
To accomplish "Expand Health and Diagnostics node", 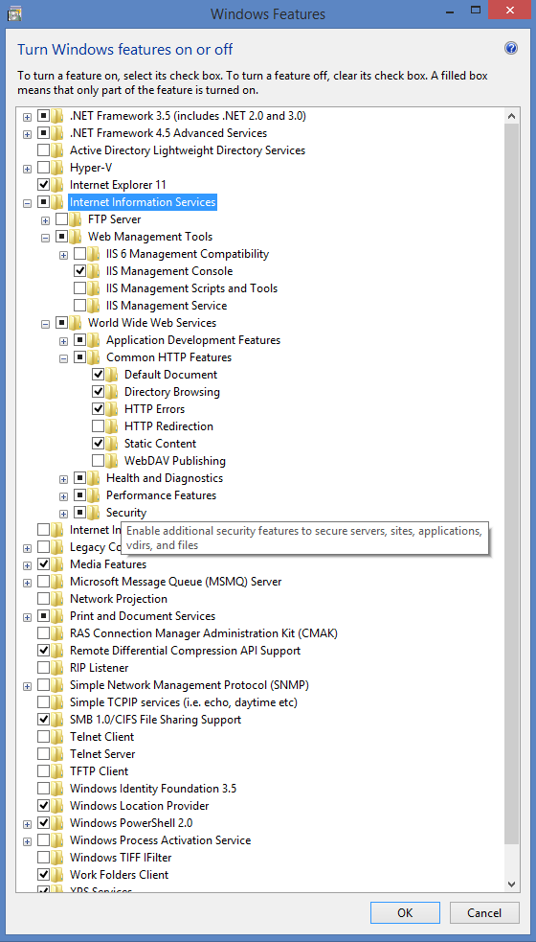I will [63, 479].
